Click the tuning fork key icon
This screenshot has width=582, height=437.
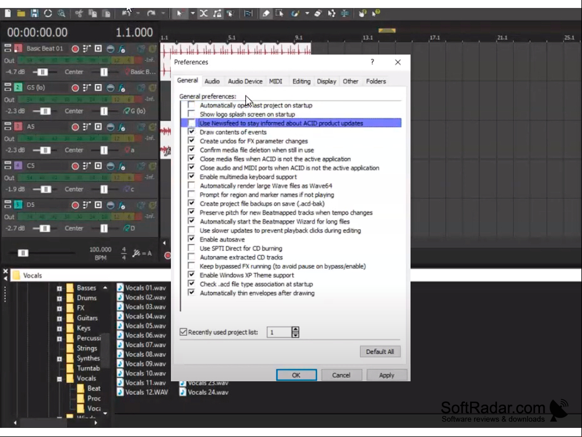136,253
